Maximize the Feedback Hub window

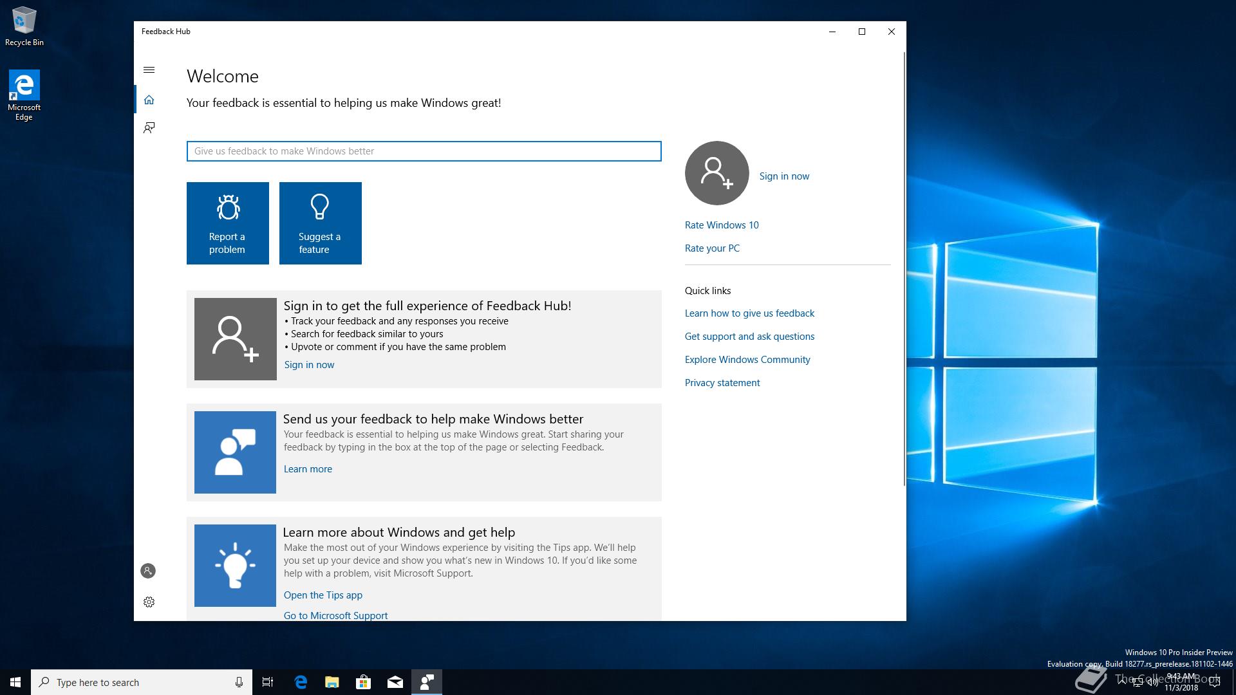(862, 32)
